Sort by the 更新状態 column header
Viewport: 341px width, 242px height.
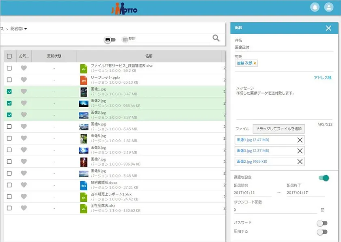point(54,56)
